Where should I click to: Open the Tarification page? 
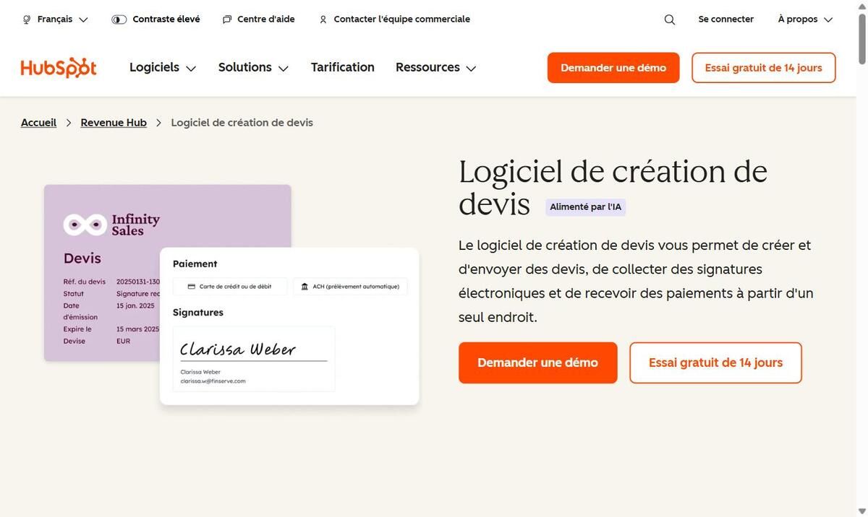pyautogui.click(x=343, y=67)
